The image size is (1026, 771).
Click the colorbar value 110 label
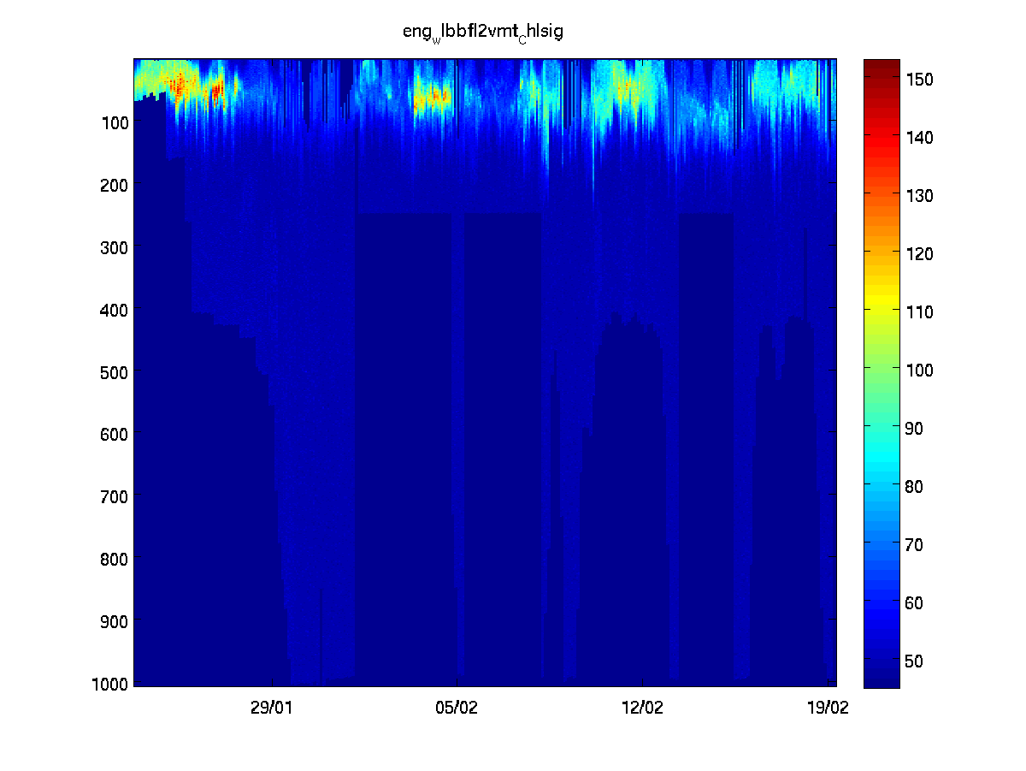pos(919,312)
